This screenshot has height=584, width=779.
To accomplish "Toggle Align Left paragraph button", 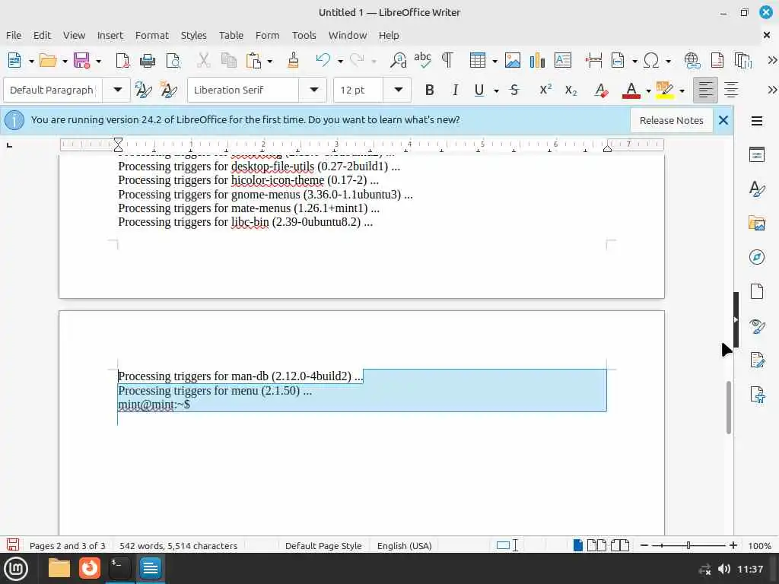I will [705, 90].
